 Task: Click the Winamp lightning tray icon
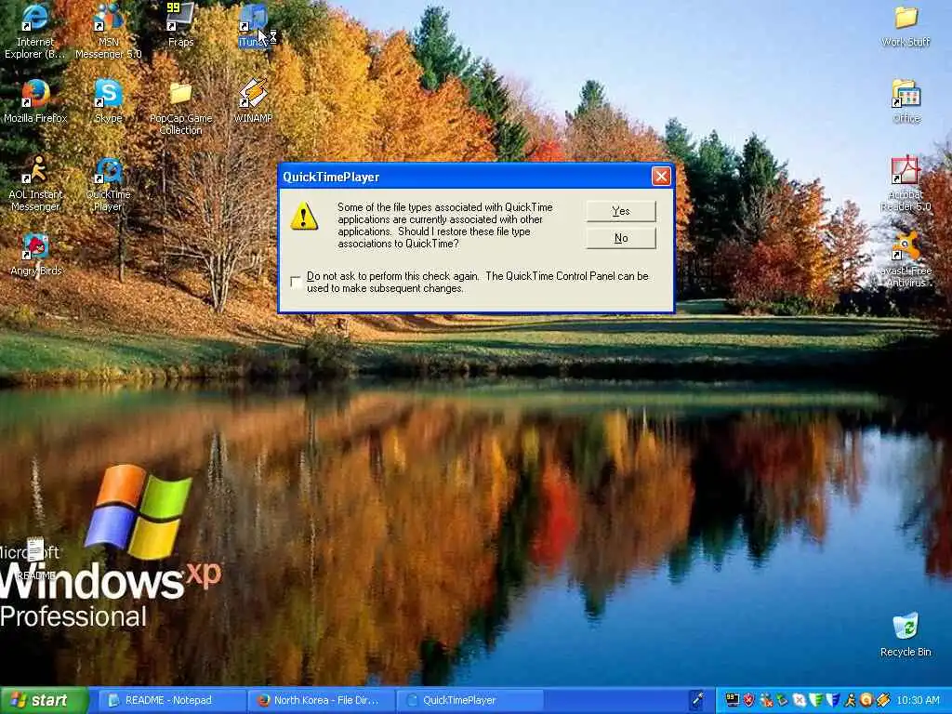(883, 700)
